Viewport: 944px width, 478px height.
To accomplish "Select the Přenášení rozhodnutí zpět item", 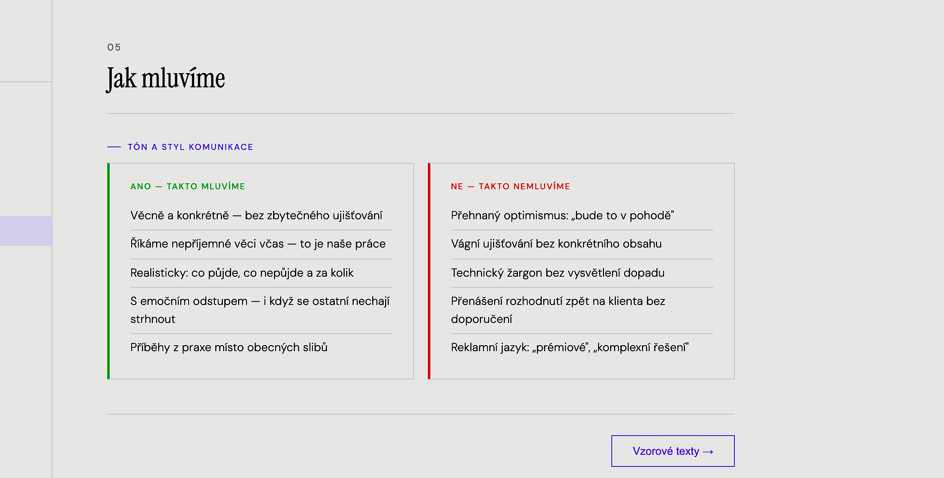I will (558, 310).
